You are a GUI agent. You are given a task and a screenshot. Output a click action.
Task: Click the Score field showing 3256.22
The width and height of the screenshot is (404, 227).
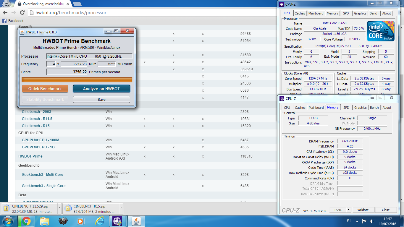coord(67,72)
